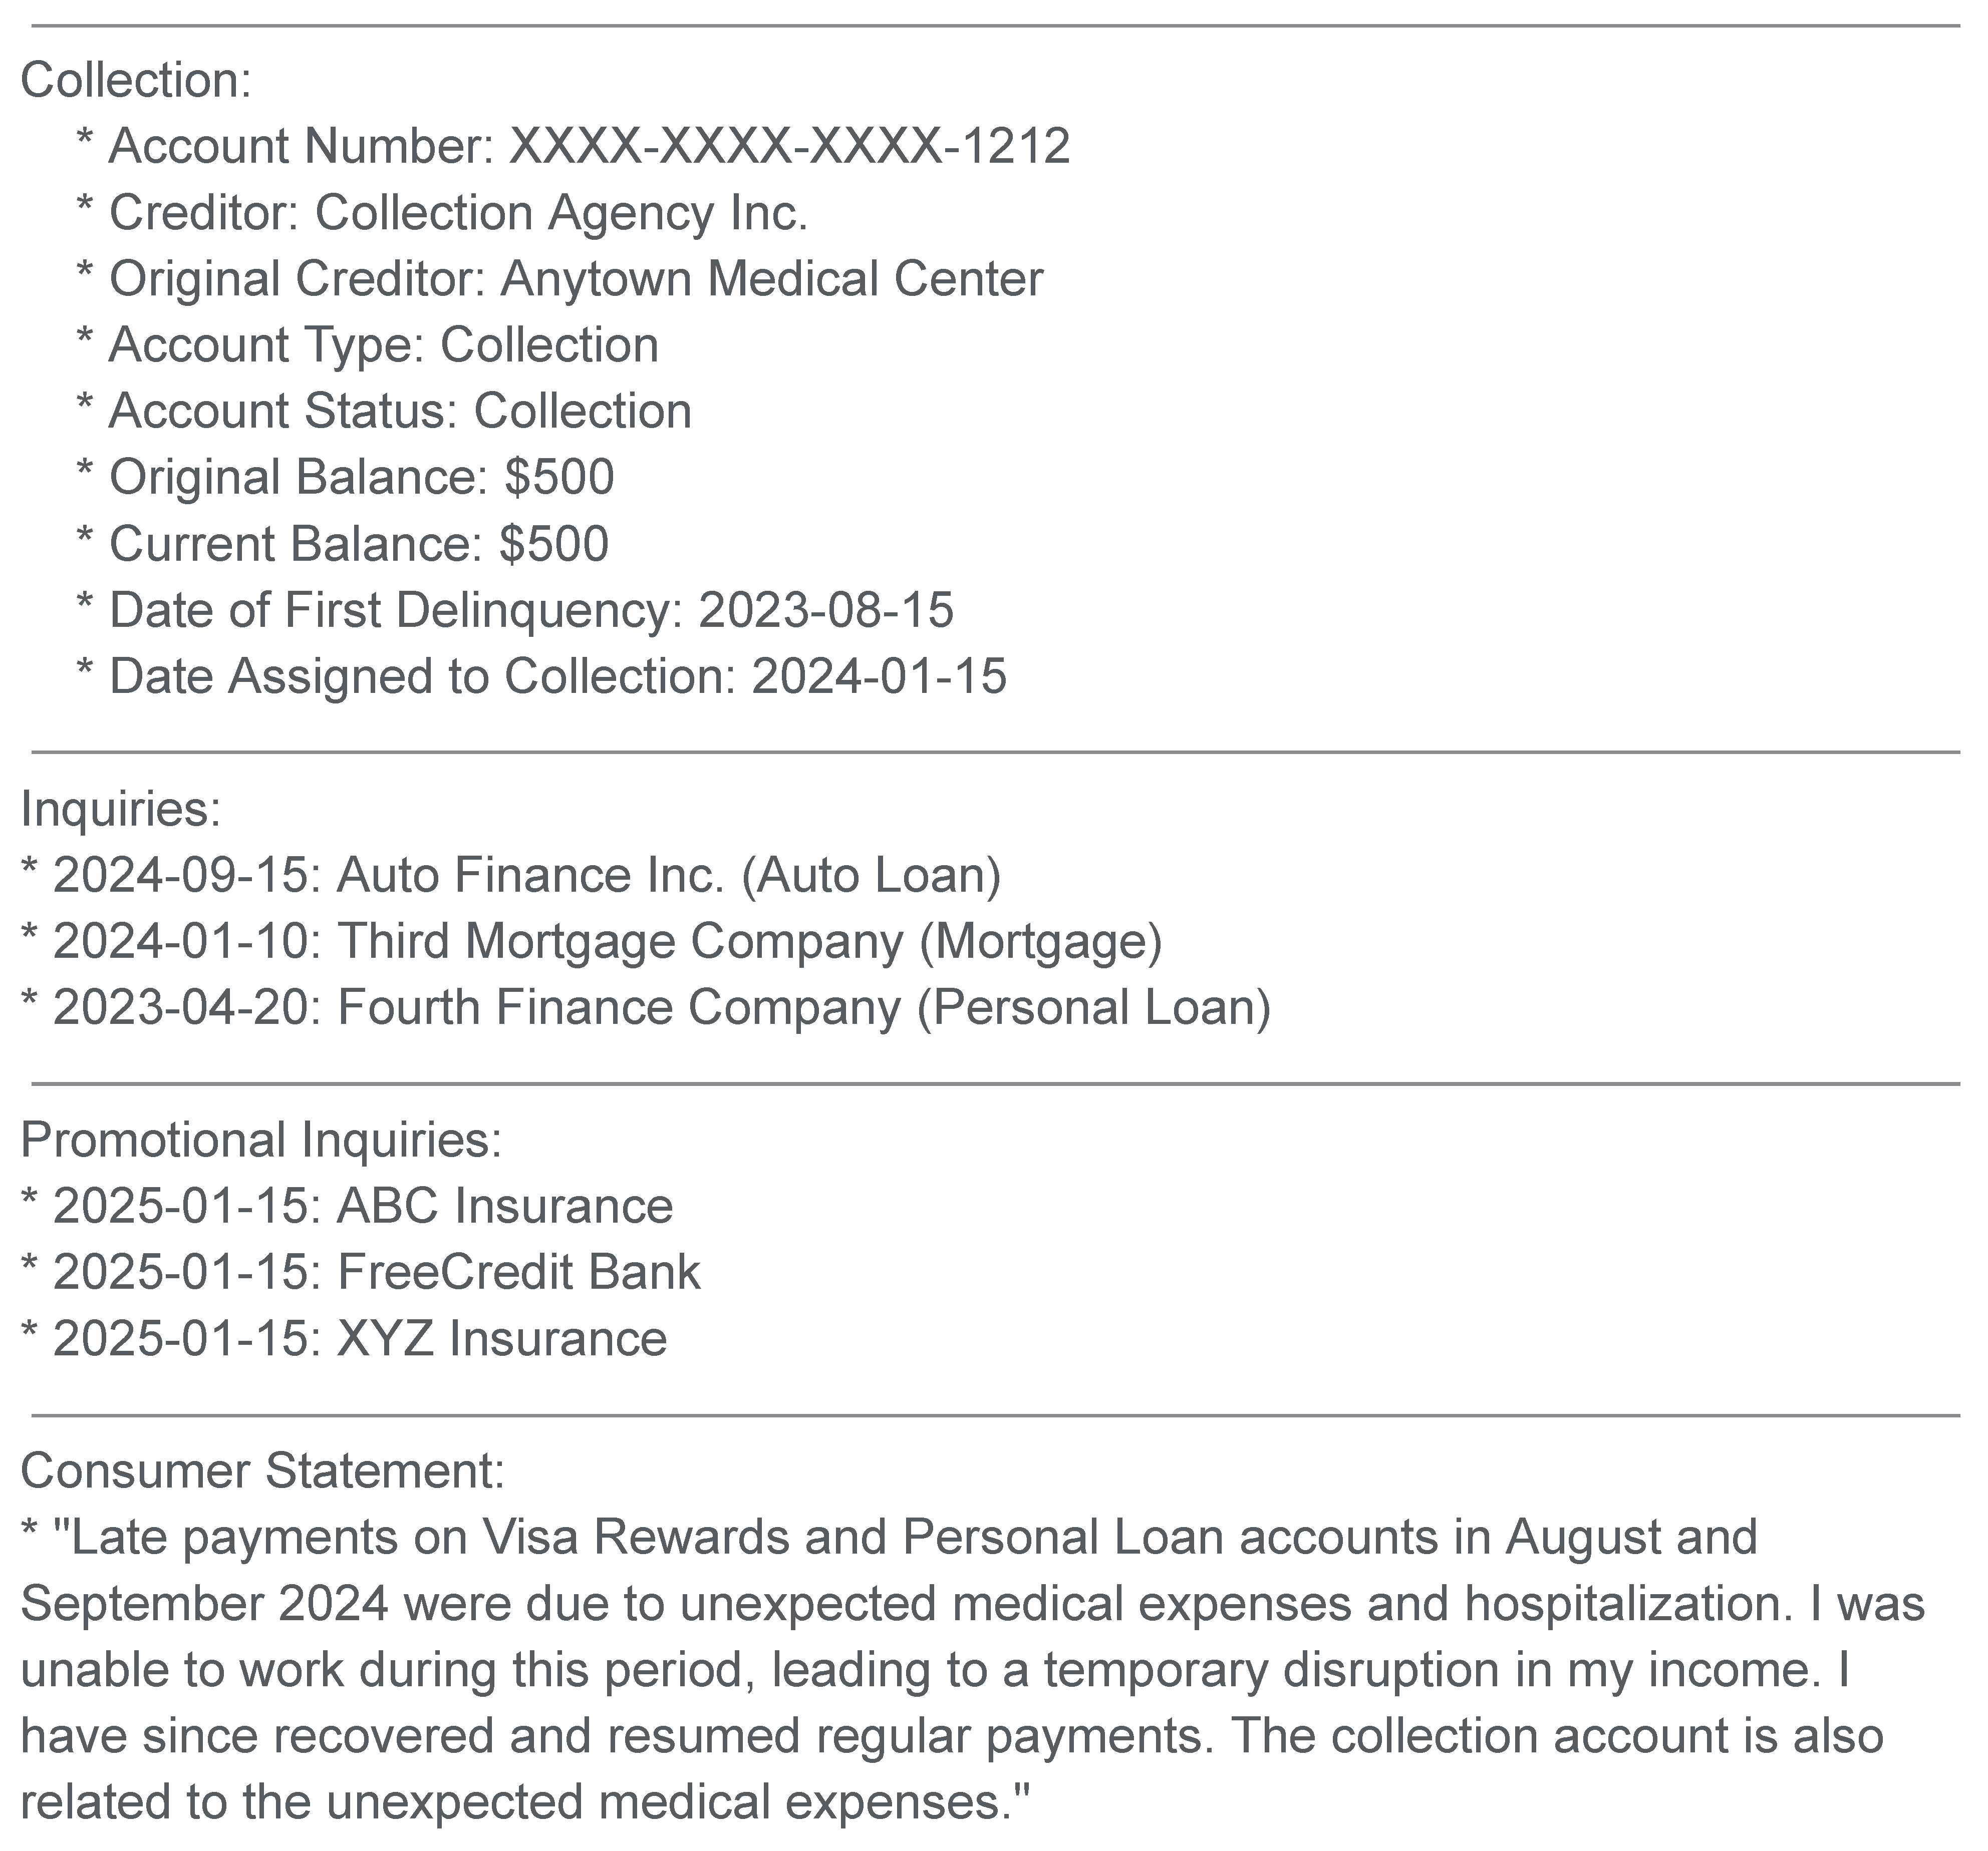This screenshot has width=1988, height=1851.
Task: Click the Consumer Statement heading
Action: tap(262, 1470)
